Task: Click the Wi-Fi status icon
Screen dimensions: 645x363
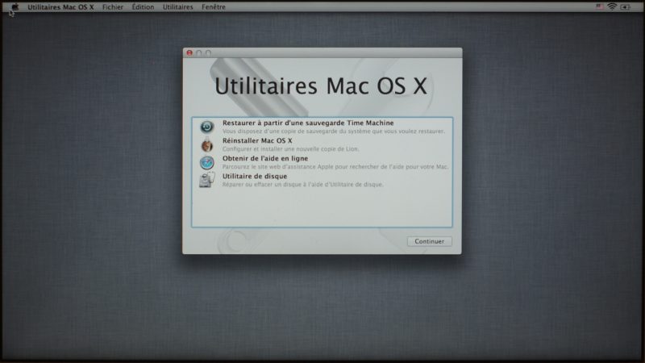Action: [612, 6]
